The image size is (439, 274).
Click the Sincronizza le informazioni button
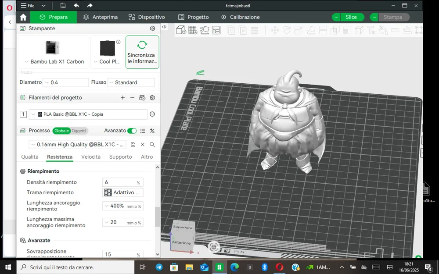142,52
